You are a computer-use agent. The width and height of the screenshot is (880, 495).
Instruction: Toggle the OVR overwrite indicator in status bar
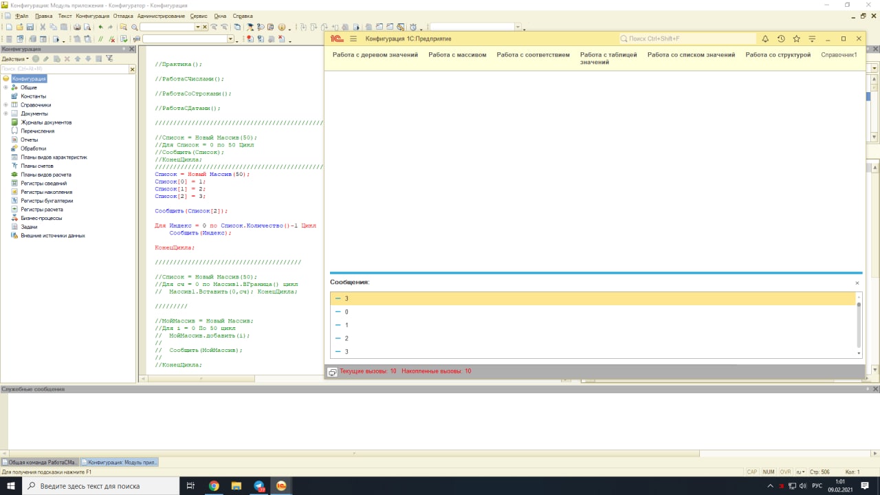coord(785,472)
